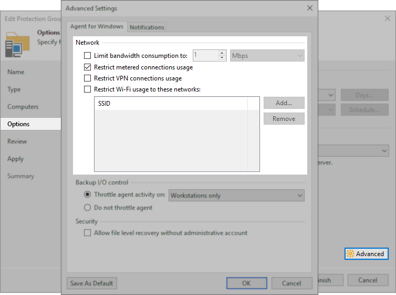Viewport: 396px width, 295px height.
Task: Switch to the Notifications tab
Action: 147,27
